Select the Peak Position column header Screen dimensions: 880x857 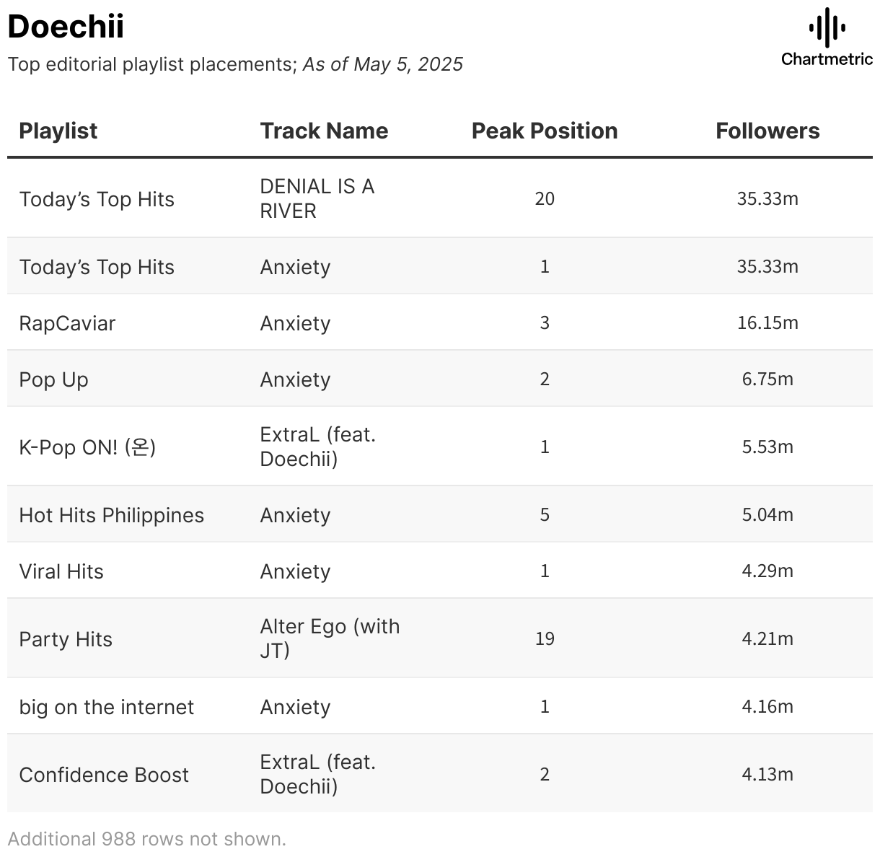pos(545,131)
